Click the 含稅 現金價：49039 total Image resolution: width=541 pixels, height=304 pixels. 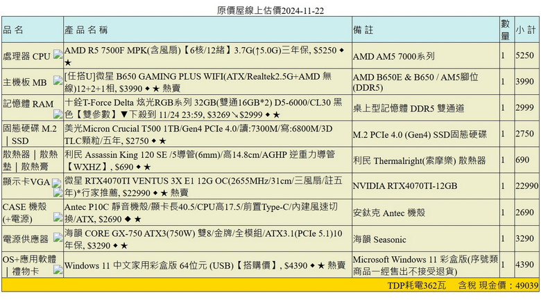[x=498, y=285]
